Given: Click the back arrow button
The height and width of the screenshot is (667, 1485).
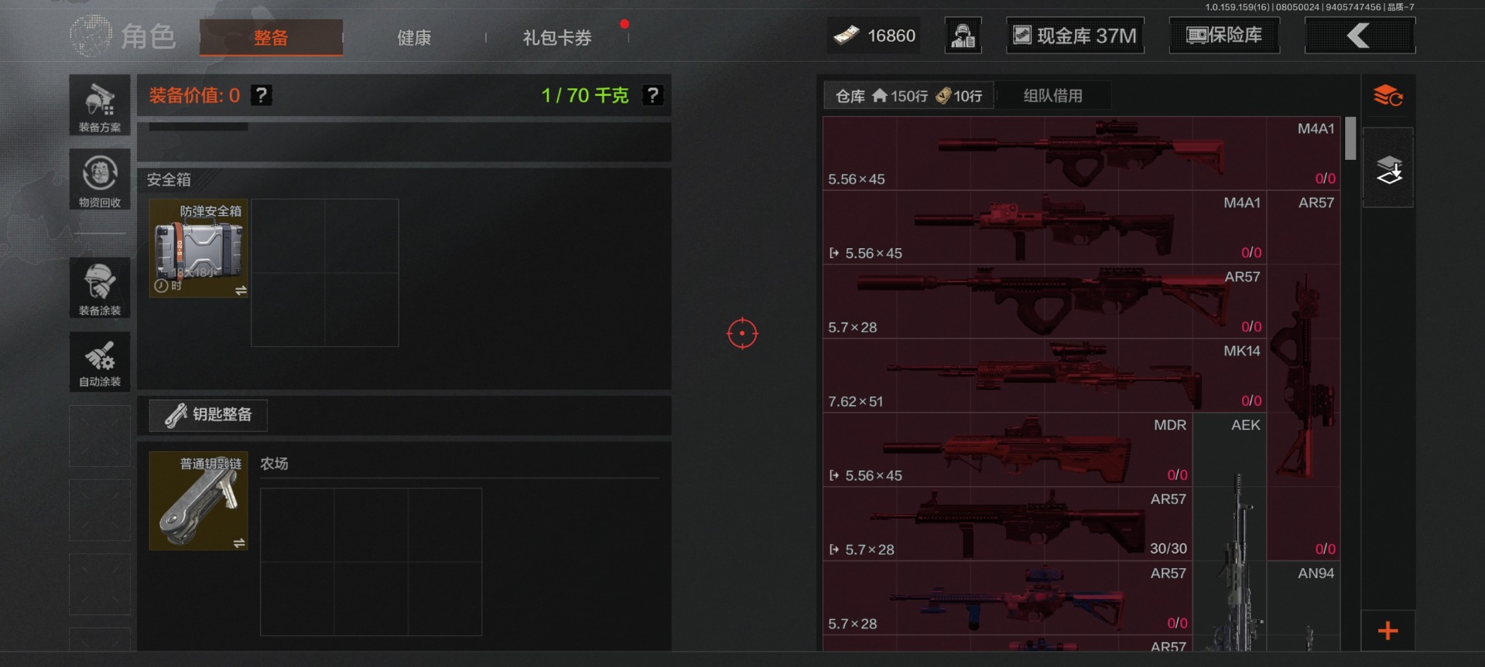Looking at the screenshot, I should [1360, 36].
